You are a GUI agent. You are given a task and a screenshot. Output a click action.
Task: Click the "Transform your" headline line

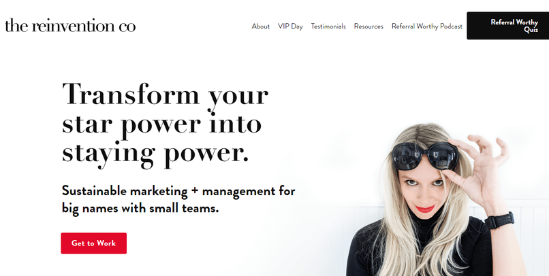tap(166, 94)
